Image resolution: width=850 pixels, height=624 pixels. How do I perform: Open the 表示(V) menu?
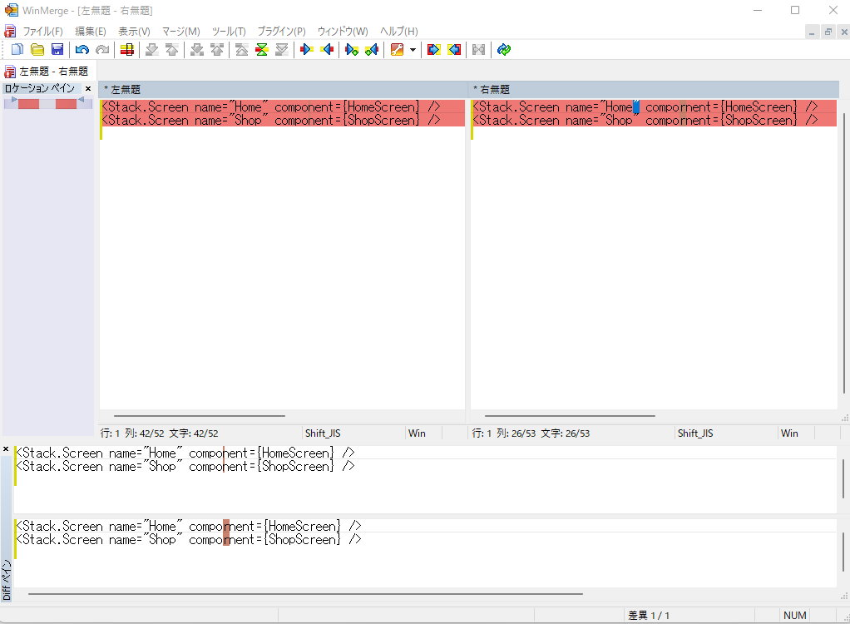[x=134, y=32]
